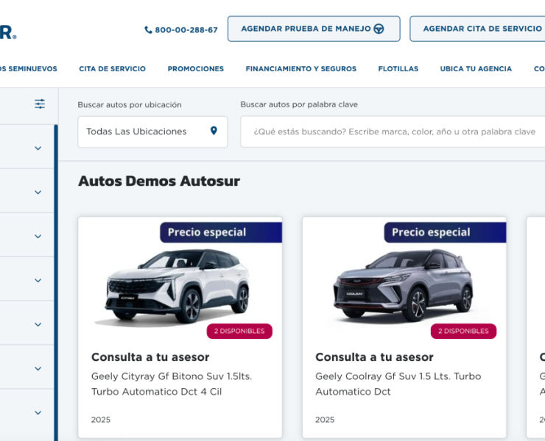Click Precio especial badge on Coolray card
This screenshot has width=545, height=441.
pos(446,232)
